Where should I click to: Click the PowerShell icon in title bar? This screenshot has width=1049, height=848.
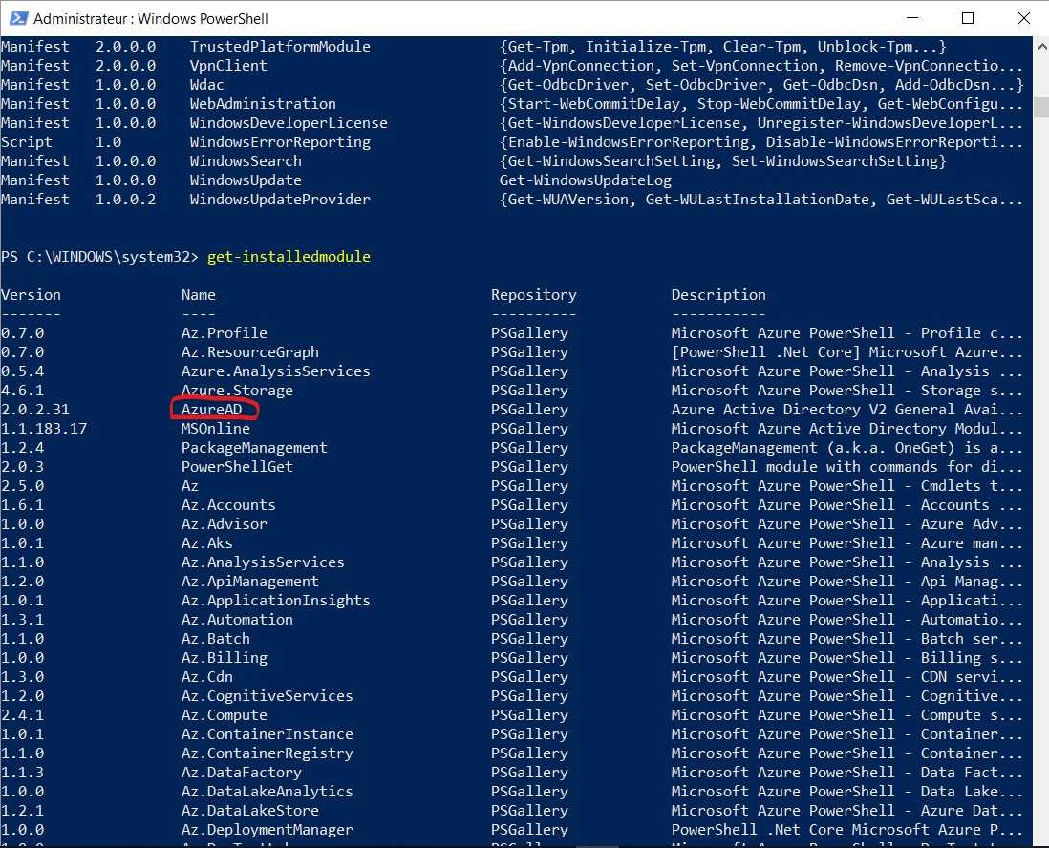[18, 18]
